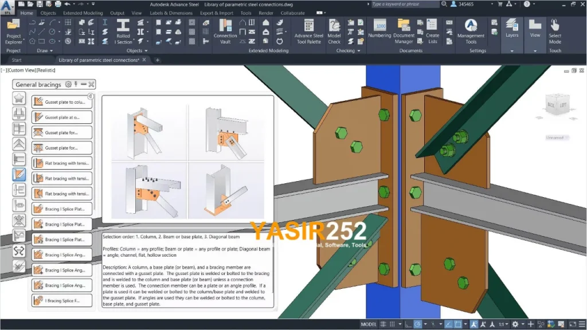Switch to the Labels & Dimensions tab
587x330 pixels.
pyautogui.click(x=171, y=13)
